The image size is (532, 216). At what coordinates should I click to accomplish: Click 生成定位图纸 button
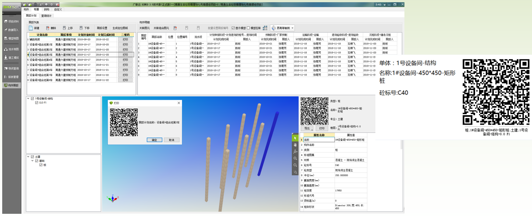click(x=120, y=28)
